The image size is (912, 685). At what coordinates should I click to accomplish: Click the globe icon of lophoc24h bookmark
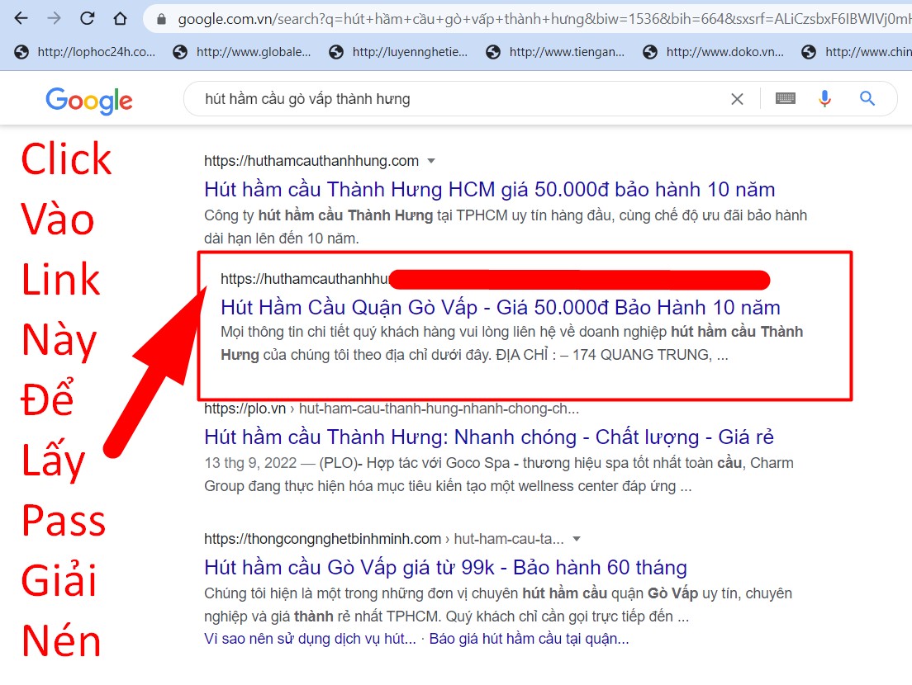[21, 52]
